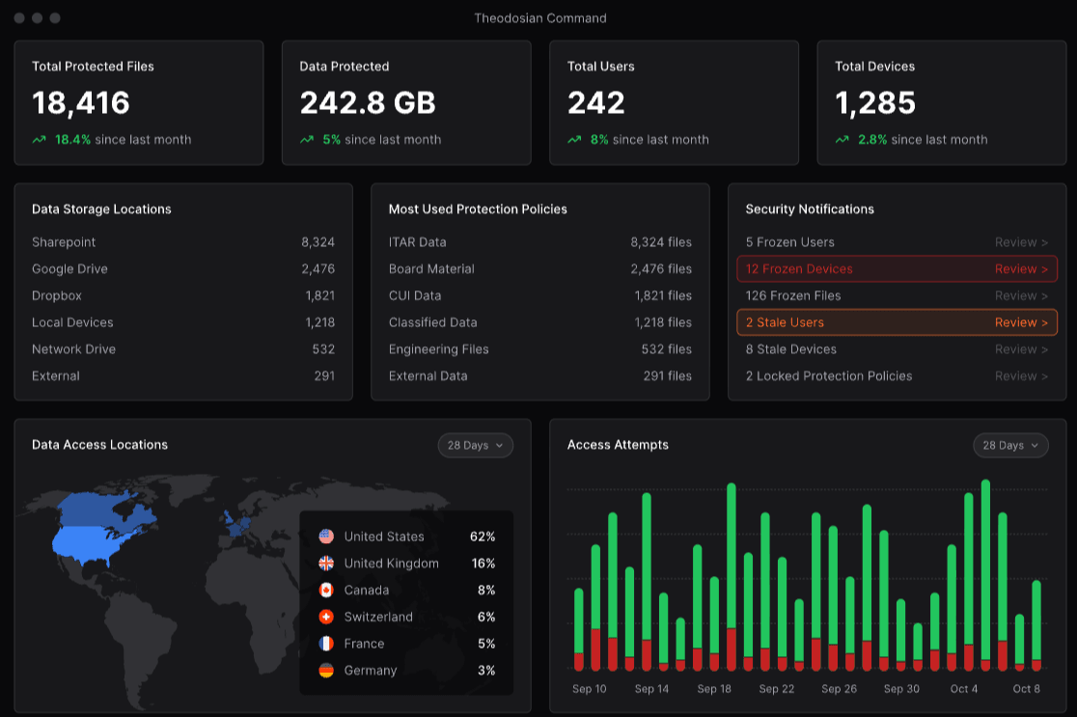Click the France flag icon
The height and width of the screenshot is (717, 1077).
tap(325, 643)
